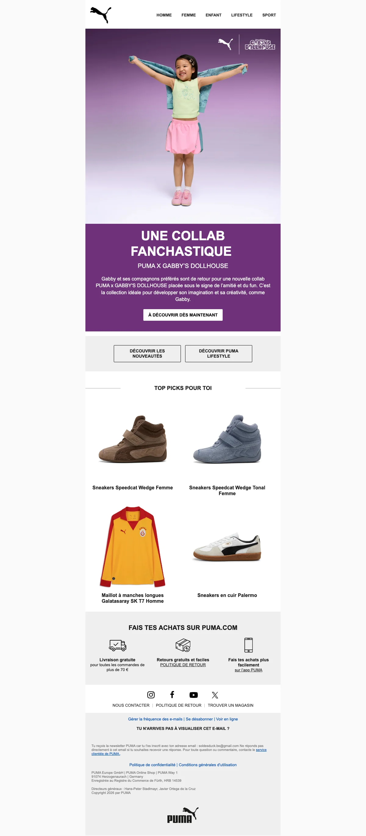Click the Puma logo in header
This screenshot has width=366, height=836.
101,15
